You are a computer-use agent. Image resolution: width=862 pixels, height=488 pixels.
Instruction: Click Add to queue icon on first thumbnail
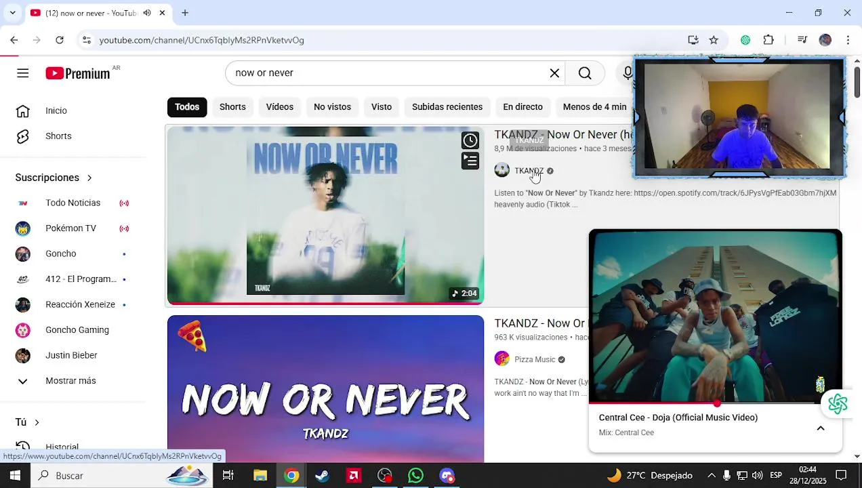pyautogui.click(x=470, y=161)
